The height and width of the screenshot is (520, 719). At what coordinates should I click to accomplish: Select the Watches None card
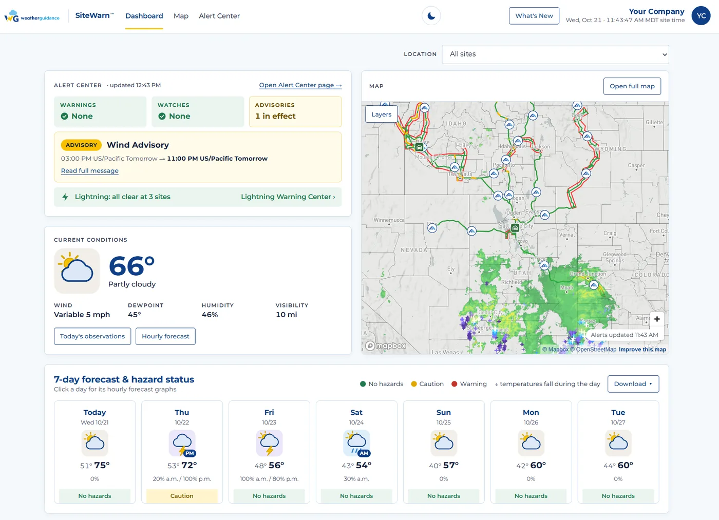pos(198,111)
